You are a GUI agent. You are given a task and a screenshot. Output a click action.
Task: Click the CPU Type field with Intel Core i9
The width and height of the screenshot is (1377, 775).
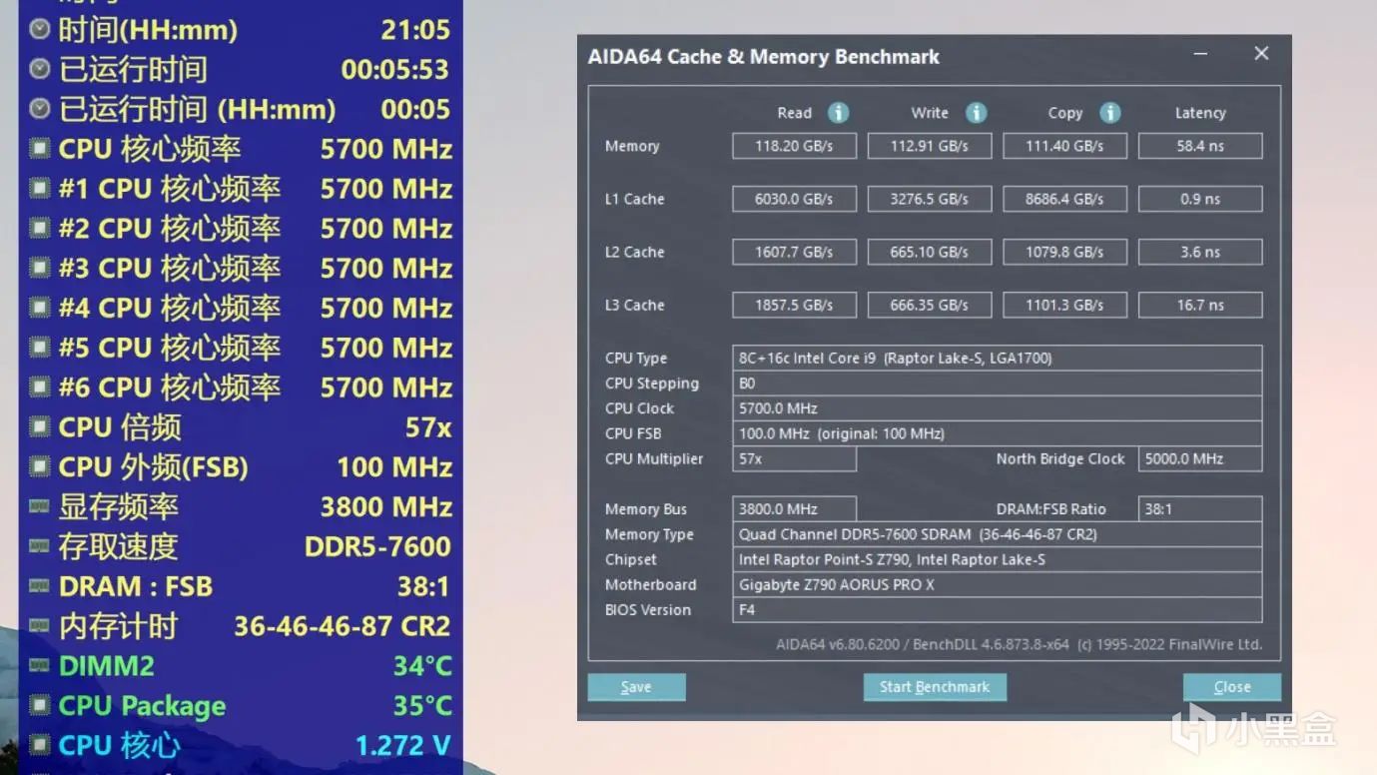click(998, 358)
